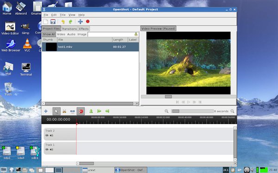The image size is (278, 173).
Task: Open the Edit menu
Action: [54, 15]
